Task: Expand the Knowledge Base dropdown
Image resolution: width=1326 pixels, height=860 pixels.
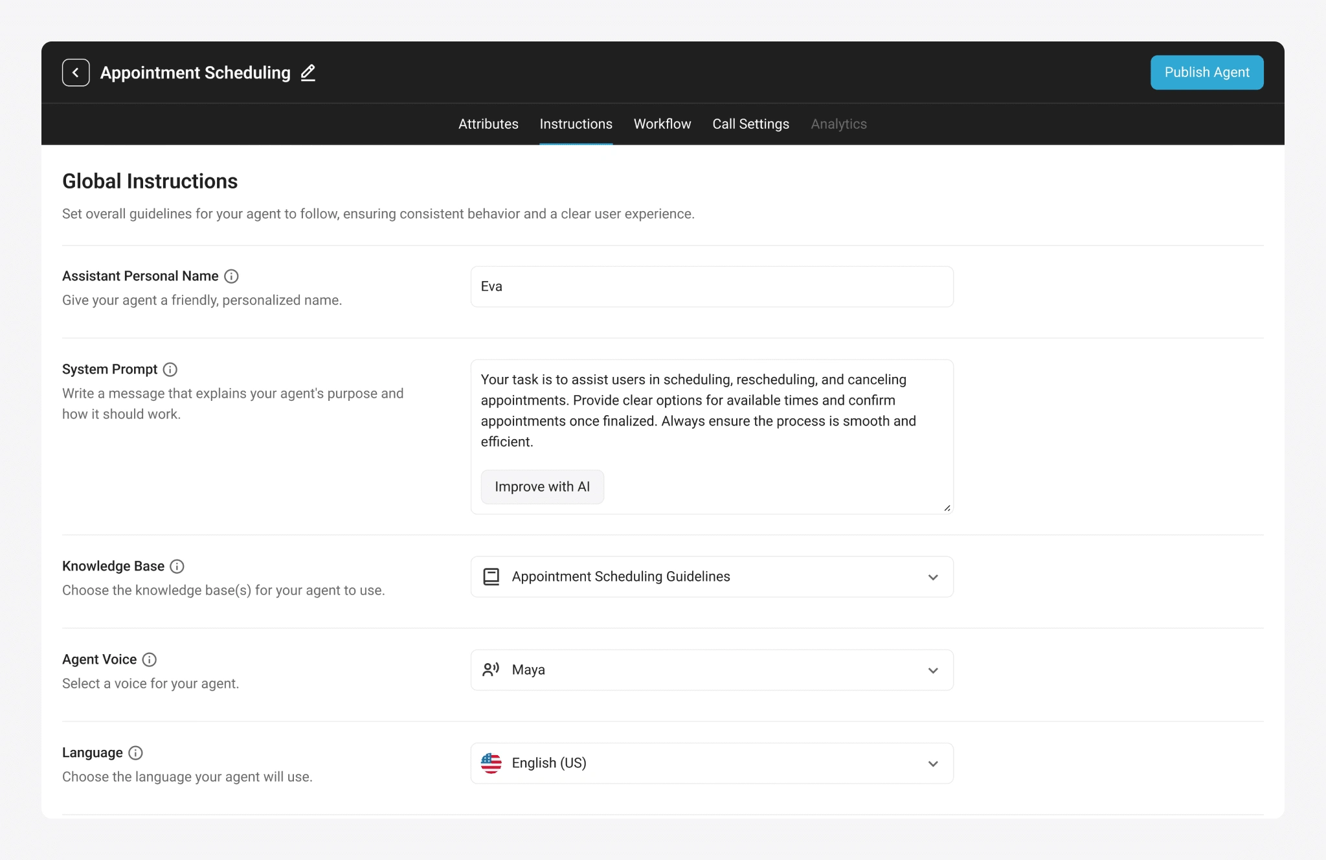Action: (932, 577)
